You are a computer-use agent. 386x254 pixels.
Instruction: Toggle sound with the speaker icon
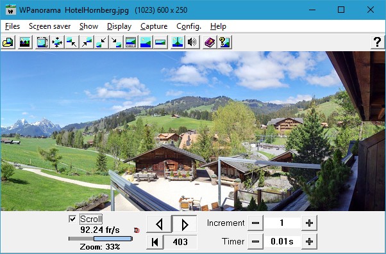point(192,42)
